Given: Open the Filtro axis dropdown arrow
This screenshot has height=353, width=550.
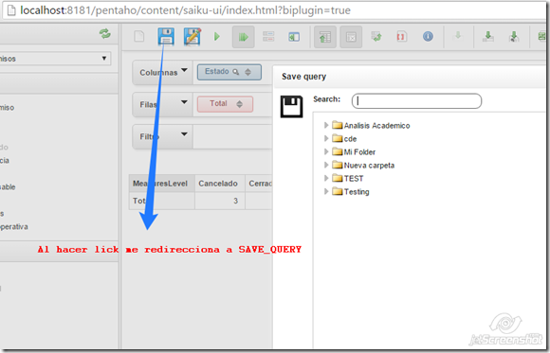Looking at the screenshot, I should (x=184, y=134).
